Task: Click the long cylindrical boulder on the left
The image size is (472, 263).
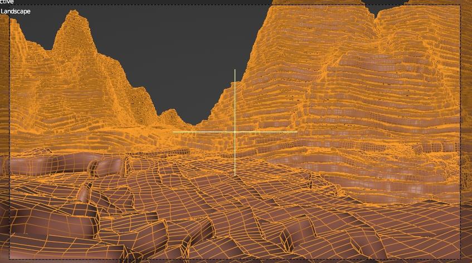Action: 50,165
